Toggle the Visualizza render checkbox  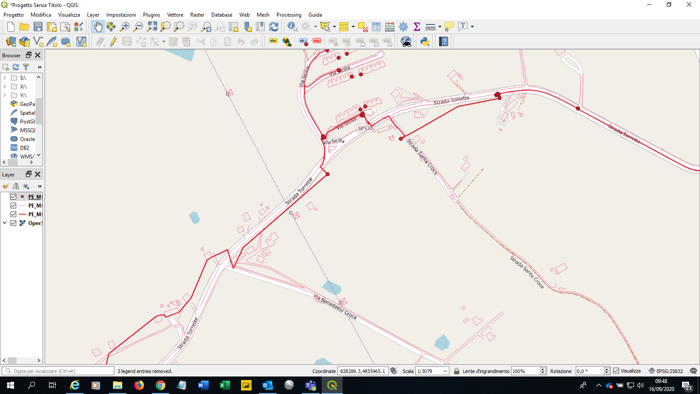point(616,371)
